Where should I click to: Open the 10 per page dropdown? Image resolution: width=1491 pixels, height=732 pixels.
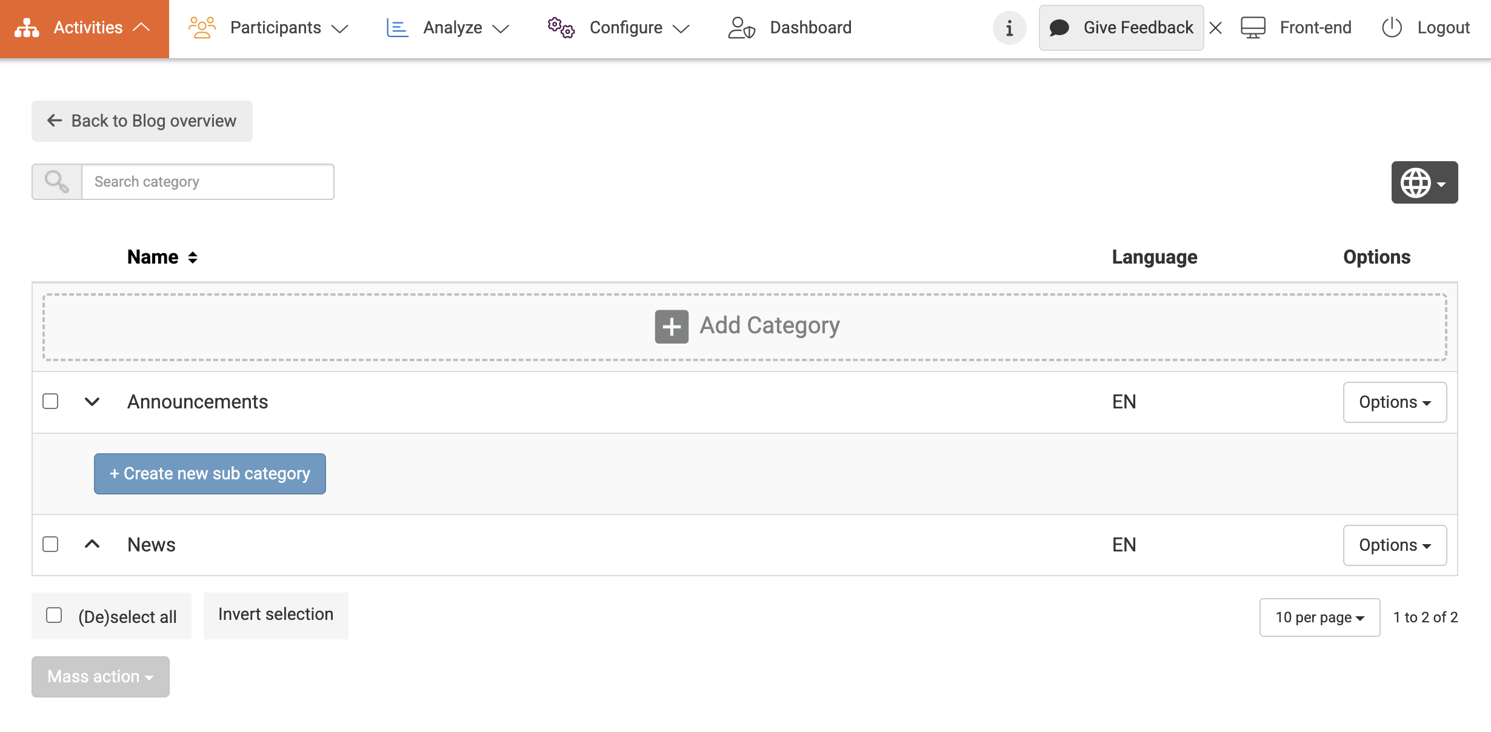1319,617
